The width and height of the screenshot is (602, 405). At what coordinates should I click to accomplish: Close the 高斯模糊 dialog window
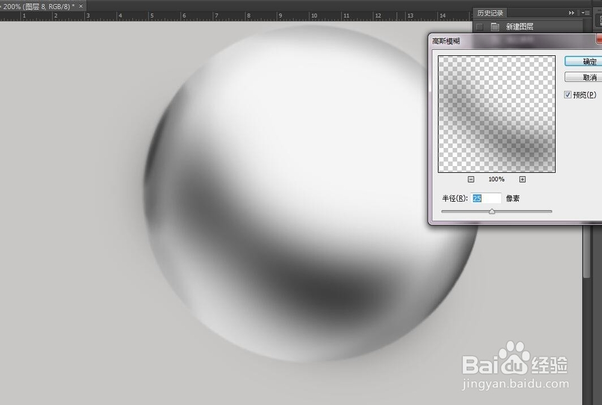pyautogui.click(x=600, y=40)
